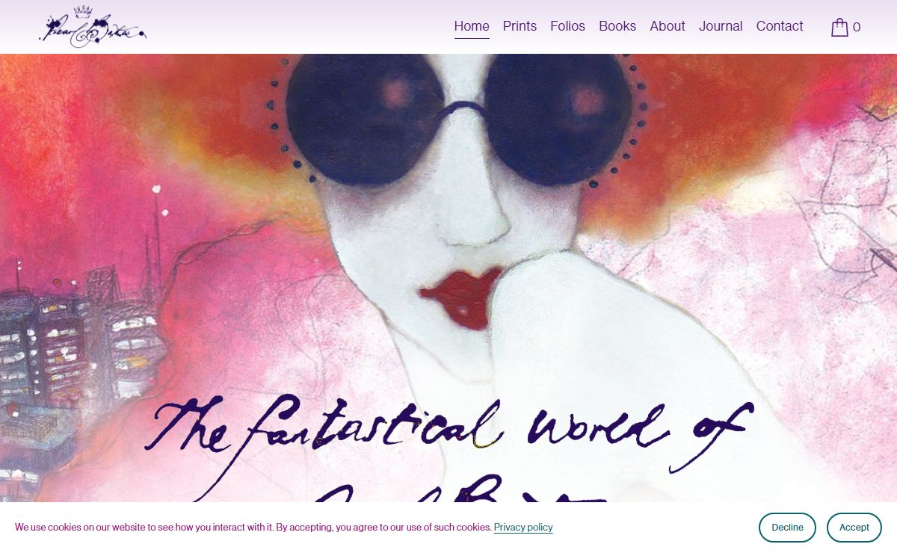897x553 pixels.
Task: Accept the cookies
Action: [x=854, y=528]
